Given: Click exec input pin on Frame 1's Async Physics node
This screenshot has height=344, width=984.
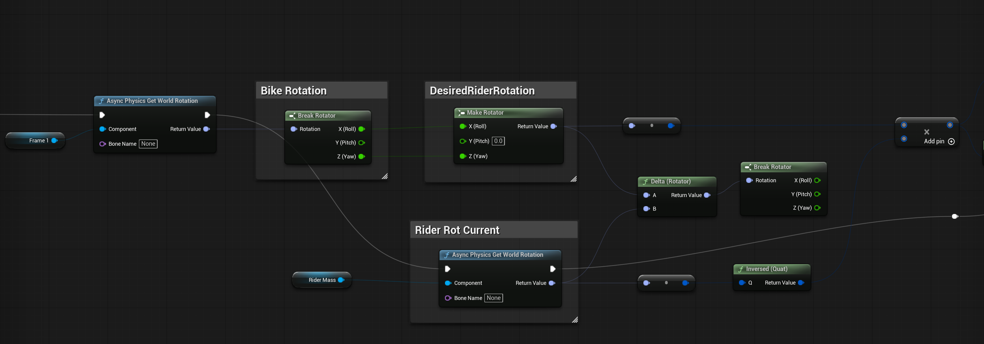Looking at the screenshot, I should coord(102,115).
